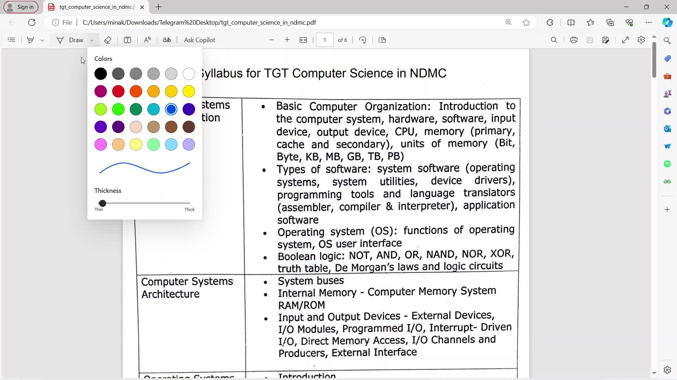Click the Thickness slider handle
677x380 pixels.
tap(102, 203)
